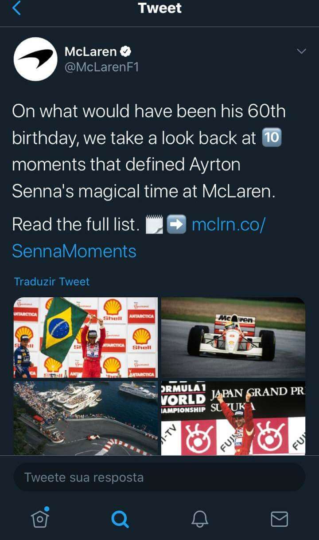Go to the Home timeline icon
Screen dimensions: 319x540
point(40,518)
